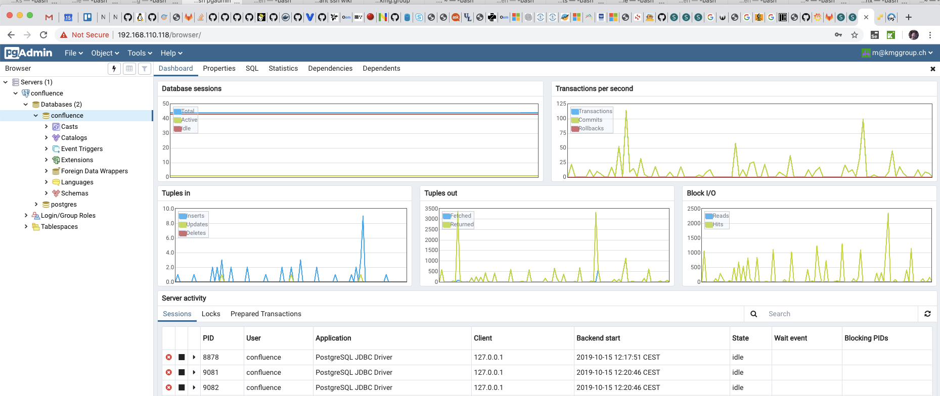Bookmark this page with star icon
940x396 pixels.
click(x=855, y=35)
